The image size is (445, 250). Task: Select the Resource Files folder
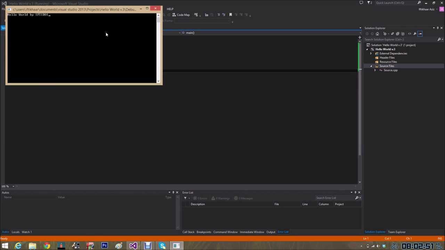[388, 62]
